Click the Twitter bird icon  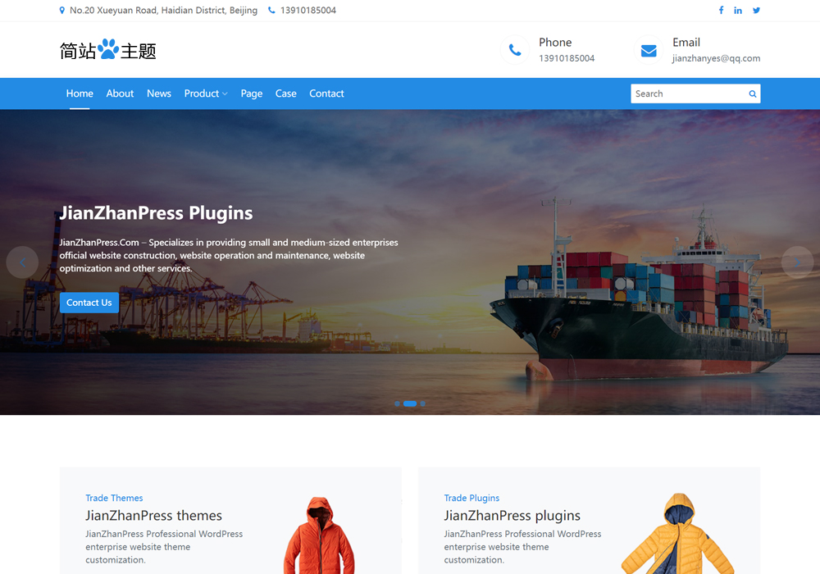pos(756,10)
